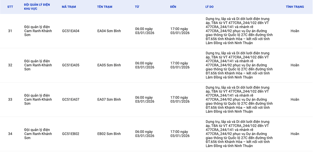Click the ĐẾN column header
Screen dimensions: 313x153
click(x=173, y=7)
